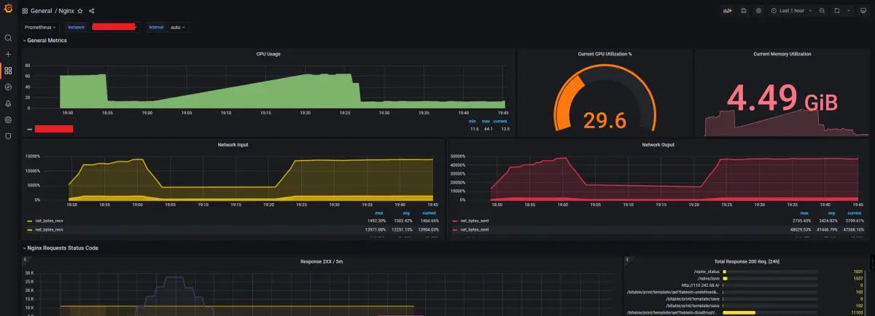Click red swatch of first net_bytes_sent
This screenshot has height=316, width=875.
(x=456, y=221)
